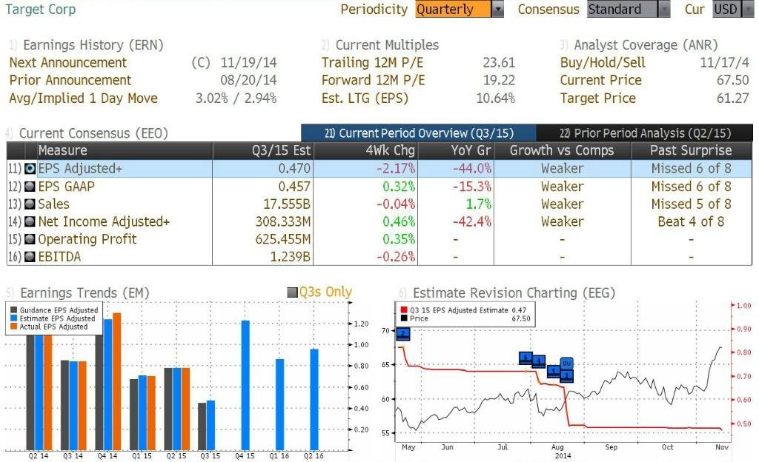Click Beat 4 of 8 surprise cell

(x=692, y=222)
